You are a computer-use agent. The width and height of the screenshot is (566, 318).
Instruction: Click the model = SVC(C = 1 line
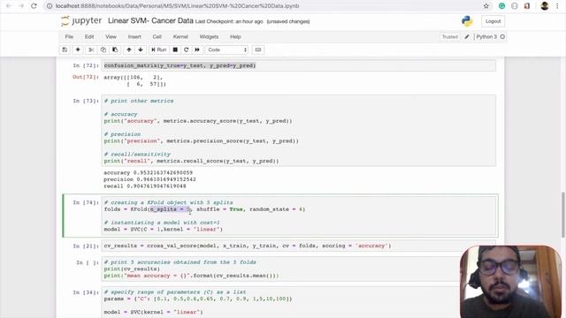click(163, 230)
